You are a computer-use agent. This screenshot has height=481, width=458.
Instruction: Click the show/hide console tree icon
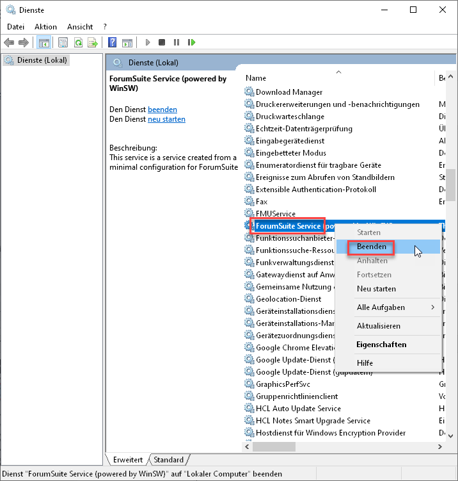(x=43, y=42)
